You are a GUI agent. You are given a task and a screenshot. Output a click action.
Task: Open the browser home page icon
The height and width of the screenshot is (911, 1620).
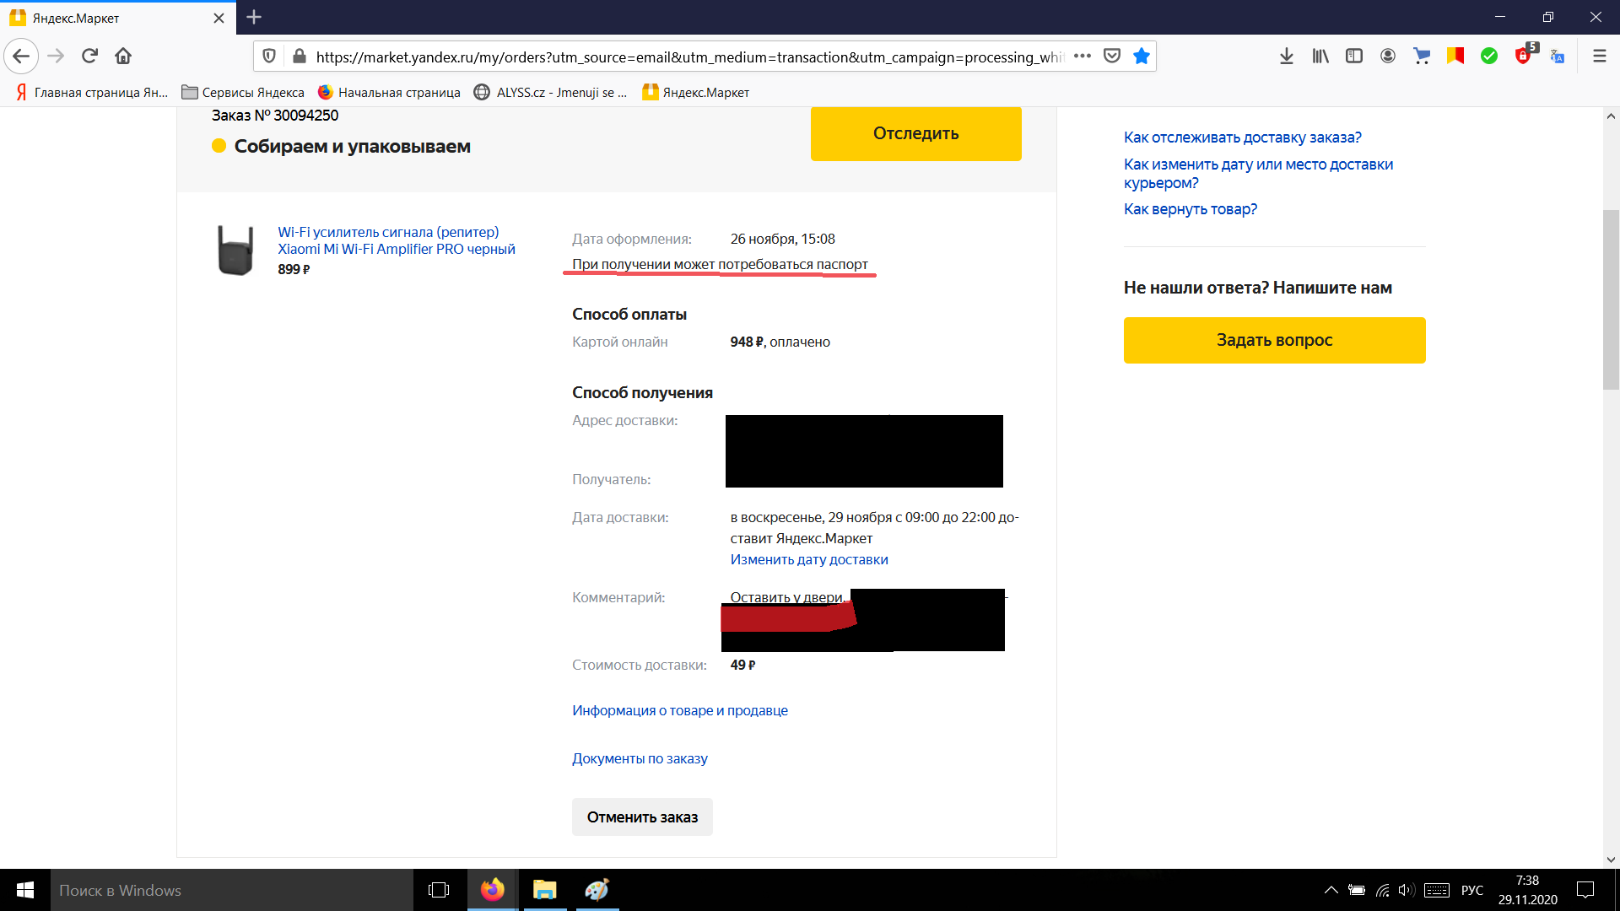click(x=123, y=57)
